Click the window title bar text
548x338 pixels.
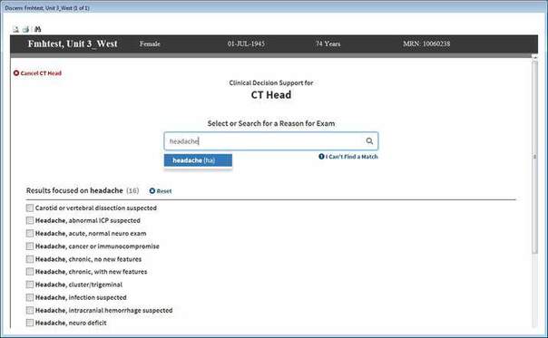[x=47, y=7]
